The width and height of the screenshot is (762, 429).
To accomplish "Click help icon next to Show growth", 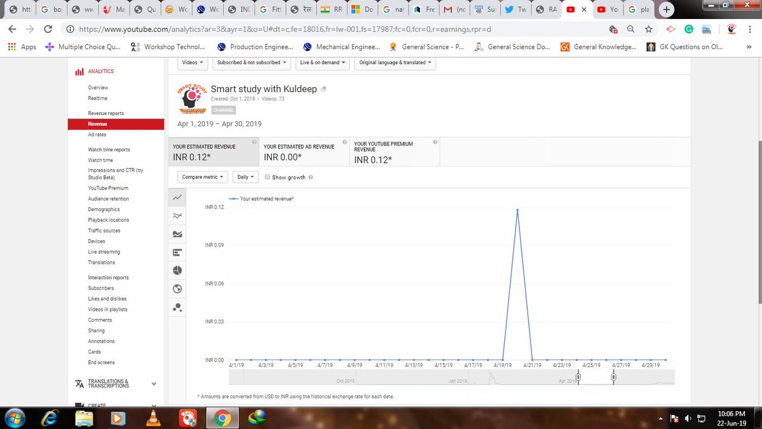I will coord(310,177).
